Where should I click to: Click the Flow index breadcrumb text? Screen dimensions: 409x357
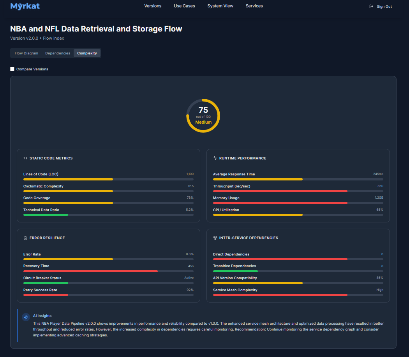53,38
